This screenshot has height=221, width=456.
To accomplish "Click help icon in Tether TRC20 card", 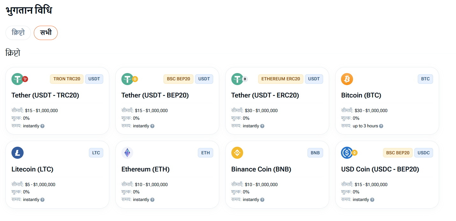I will coord(42,126).
